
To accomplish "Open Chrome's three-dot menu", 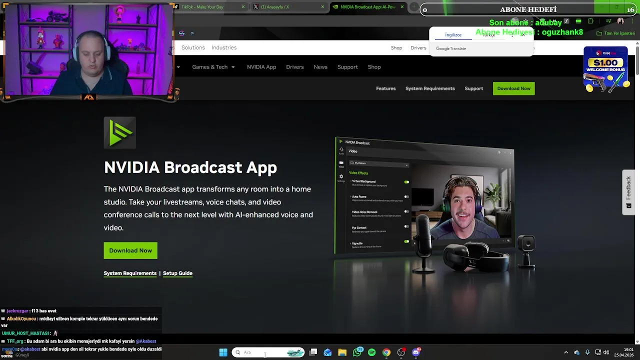I will pyautogui.click(x=633, y=21).
